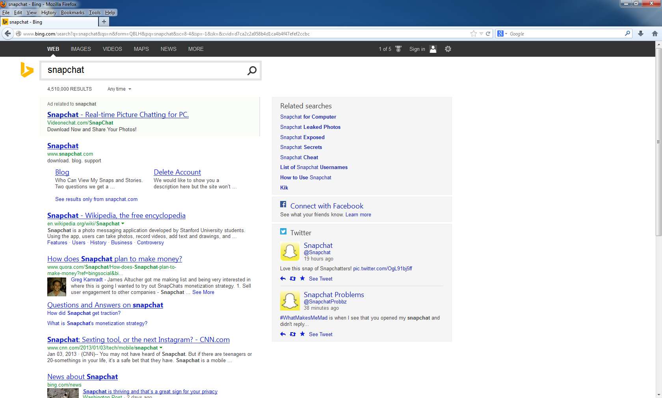Open the URL bar history dropdown arrow
The height and width of the screenshot is (398, 662).
tap(481, 33)
